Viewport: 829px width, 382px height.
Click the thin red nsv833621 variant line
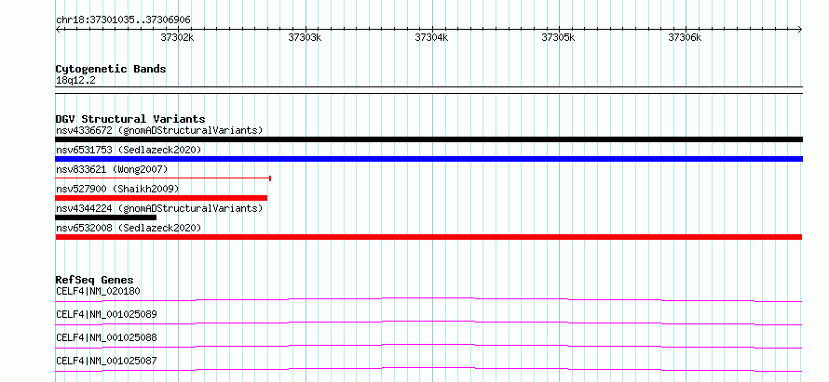click(x=163, y=178)
